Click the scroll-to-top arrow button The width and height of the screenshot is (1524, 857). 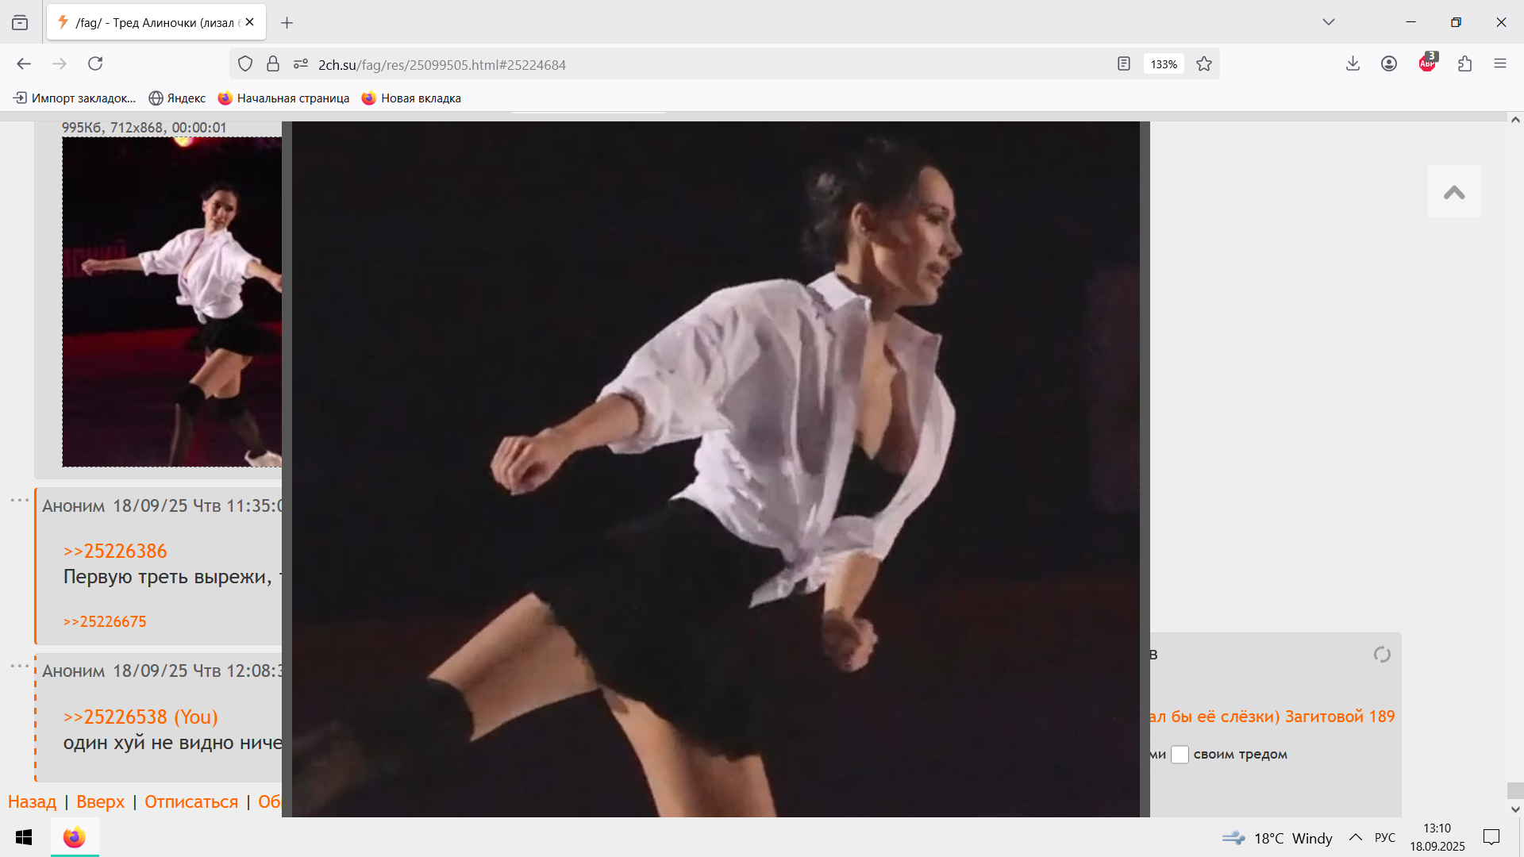pos(1453,192)
